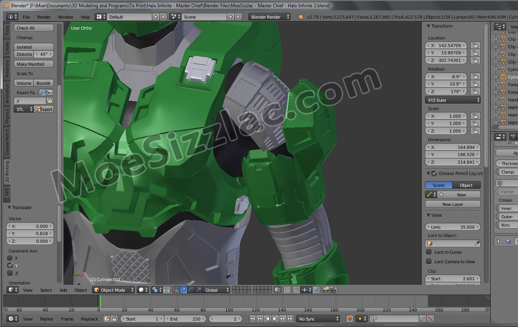This screenshot has height=327, width=518.
Task: Click the OpenGL render active viewport camera icon
Action: point(325,290)
